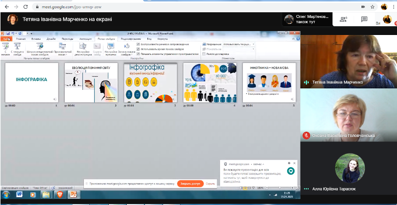Viewport: 397px width, 205px height.
Task: Start slideshow from current slide
Action: pos(17,49)
